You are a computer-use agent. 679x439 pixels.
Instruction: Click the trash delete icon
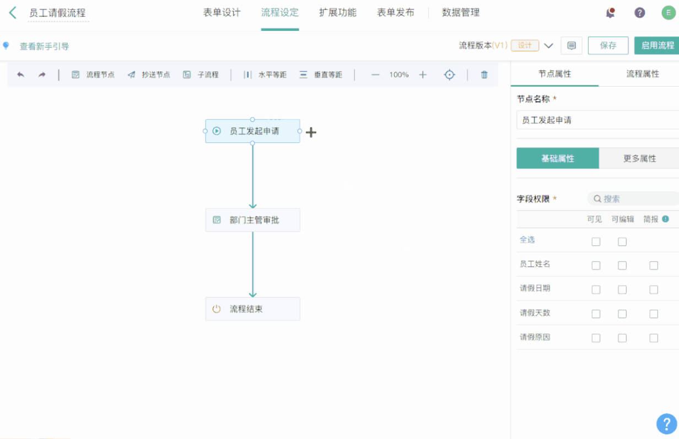point(484,74)
